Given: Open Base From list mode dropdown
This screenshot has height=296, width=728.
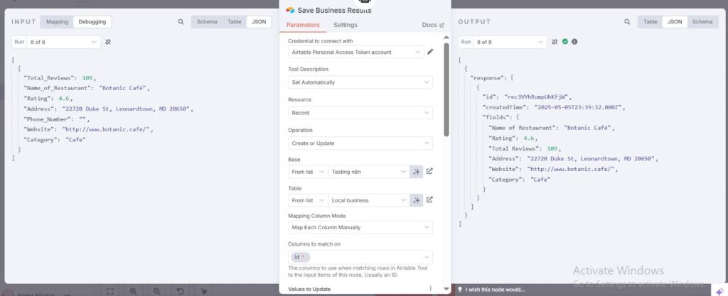Looking at the screenshot, I should (x=308, y=172).
